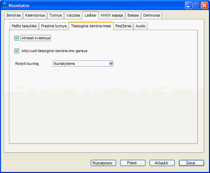Toggle the Atmesti kvietimus checkbox
210x173 pixels.
point(17,38)
